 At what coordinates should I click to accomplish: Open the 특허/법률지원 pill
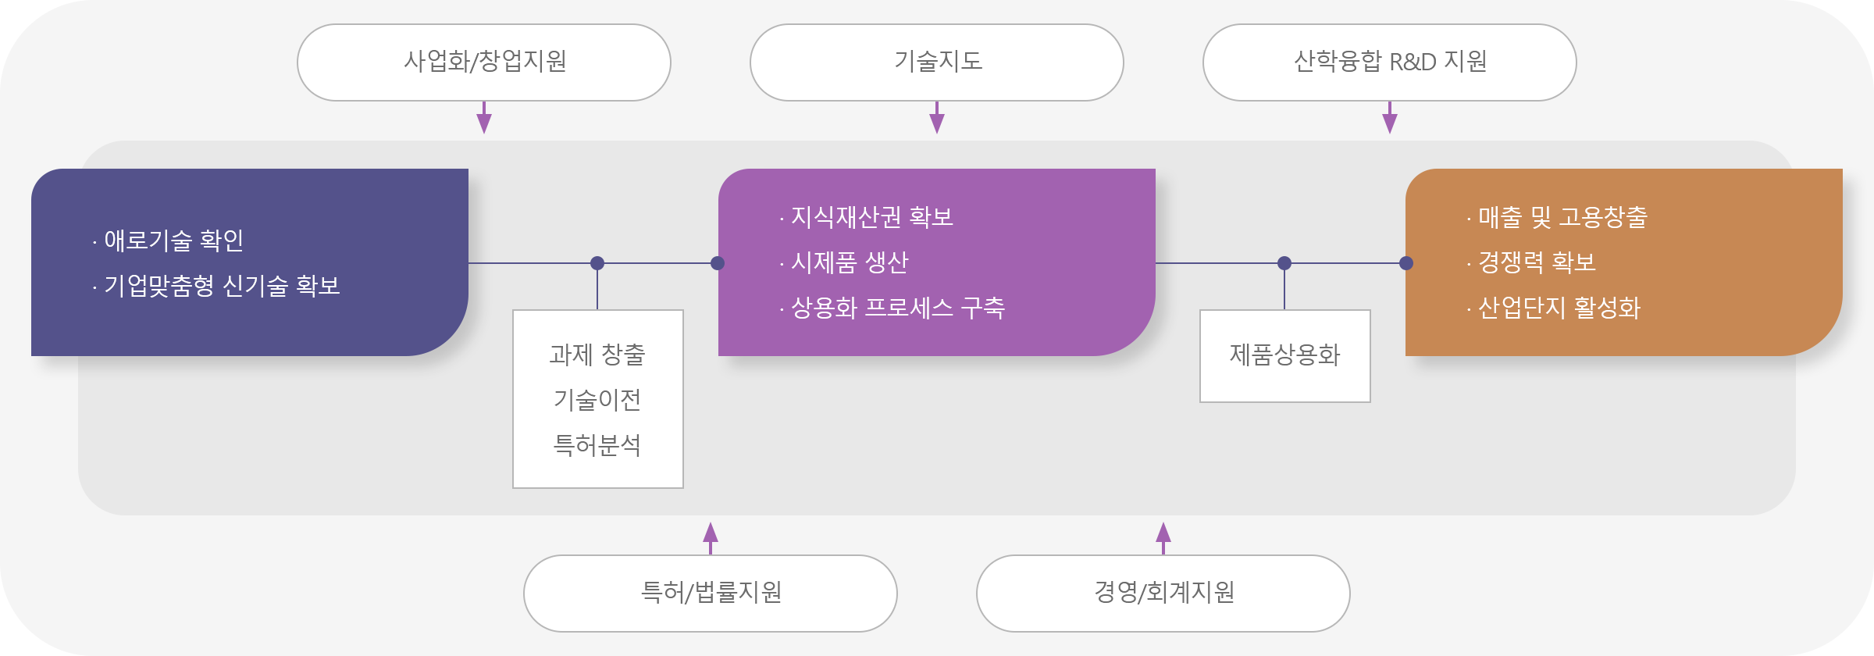711,594
